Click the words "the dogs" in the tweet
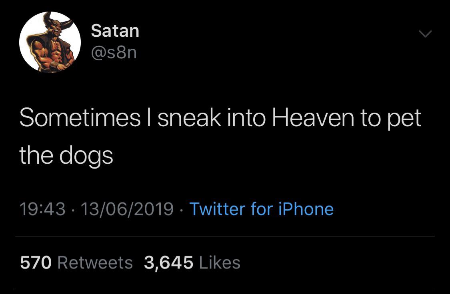The width and height of the screenshot is (450, 294). click(x=66, y=156)
